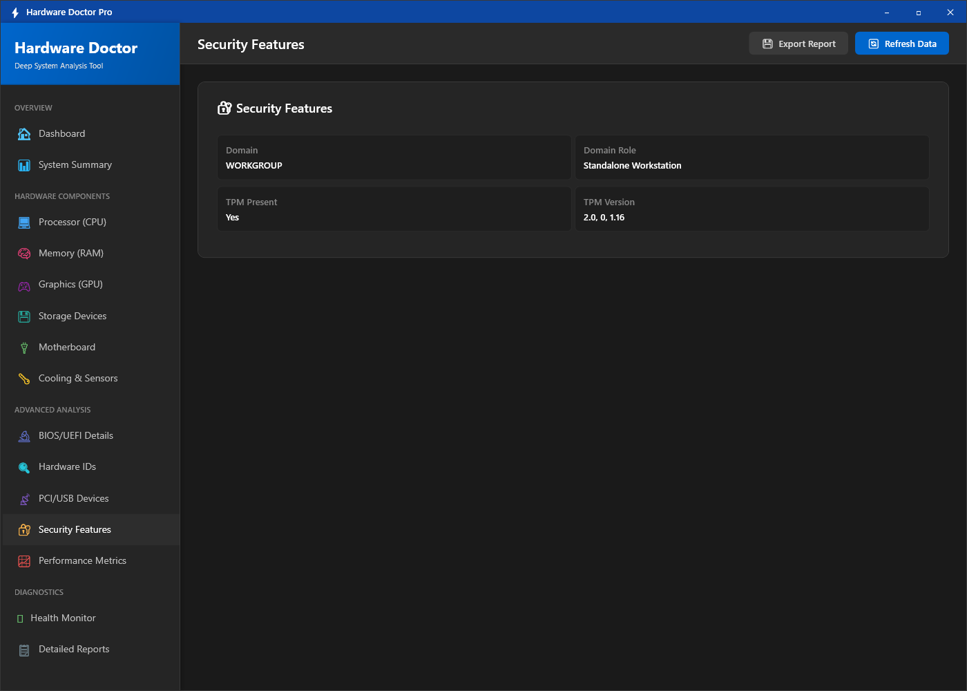Click the Memory (RAM) brain icon
The width and height of the screenshot is (967, 691).
(24, 254)
